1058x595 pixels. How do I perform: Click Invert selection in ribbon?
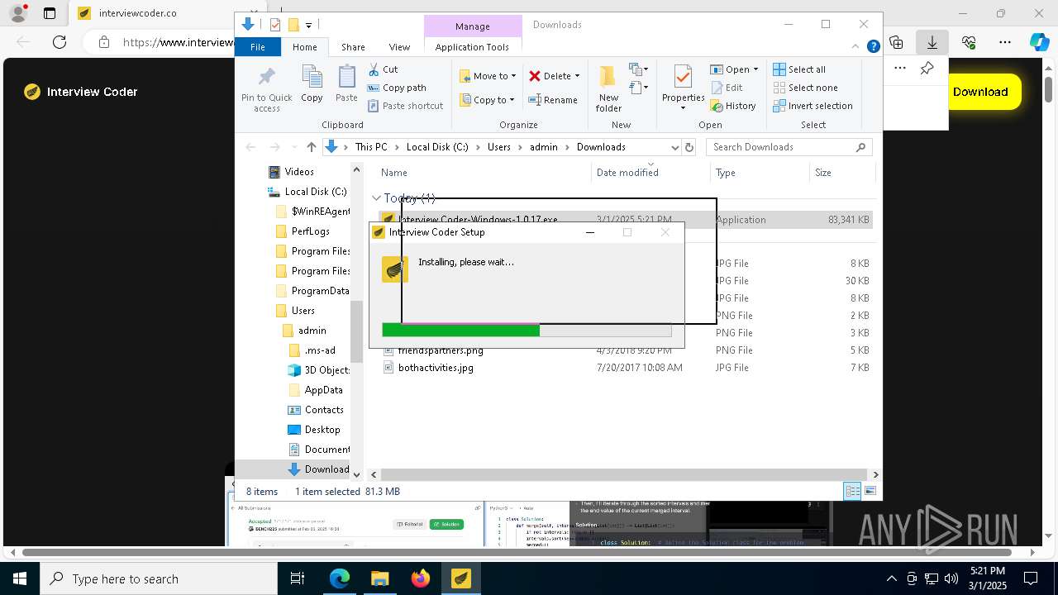[x=813, y=106]
